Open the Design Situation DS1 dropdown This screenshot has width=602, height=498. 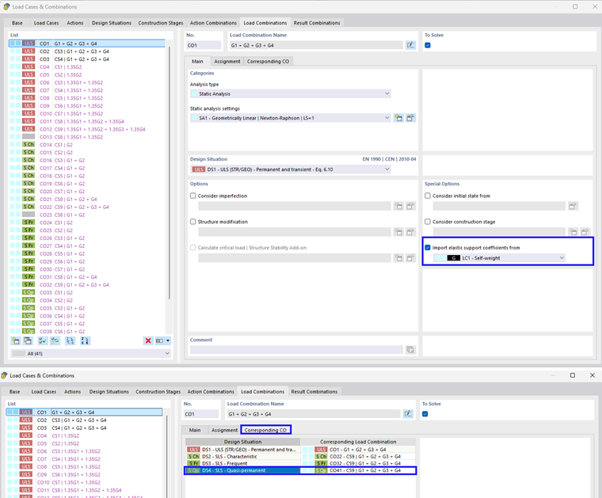(291, 169)
